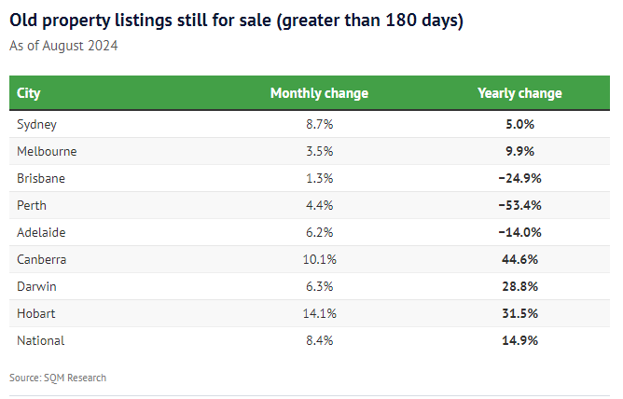Select Sydney's 8.7% monthly change value
The width and height of the screenshot is (623, 399).
(319, 124)
